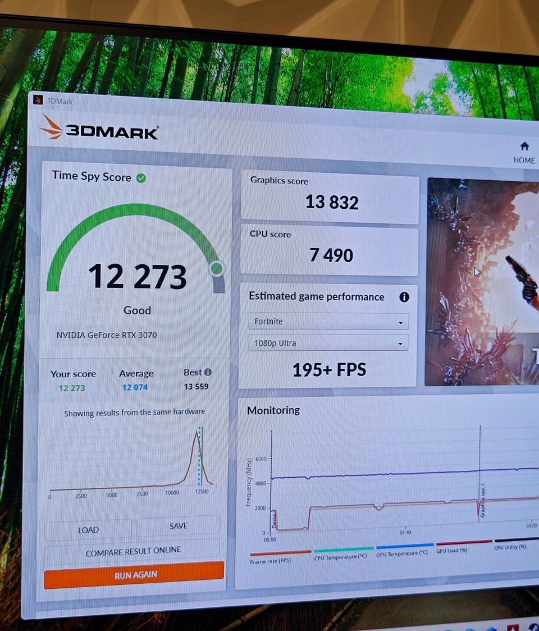Click CPU score value 7 490
The height and width of the screenshot is (631, 539).
click(331, 255)
